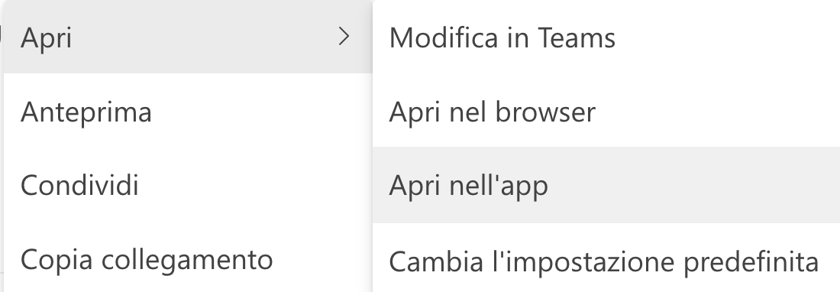This screenshot has height=292, width=840.
Task: Select Copia collegamento menu item
Action: coord(188,259)
